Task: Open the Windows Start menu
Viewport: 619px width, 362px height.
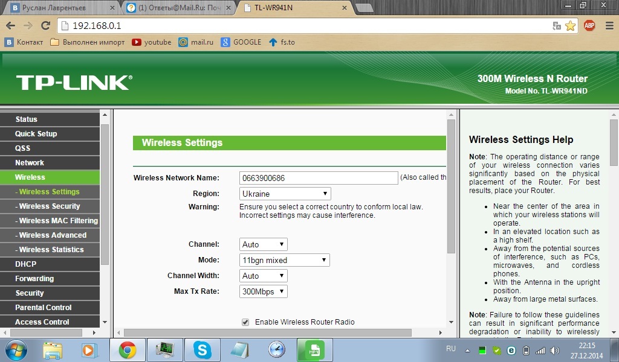Action: tap(16, 349)
